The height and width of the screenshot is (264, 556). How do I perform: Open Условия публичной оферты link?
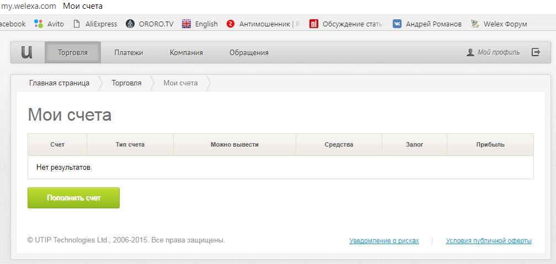click(x=489, y=241)
